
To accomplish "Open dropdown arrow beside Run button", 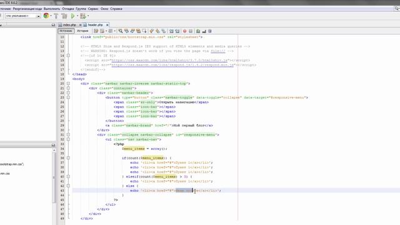I will pos(77,16).
